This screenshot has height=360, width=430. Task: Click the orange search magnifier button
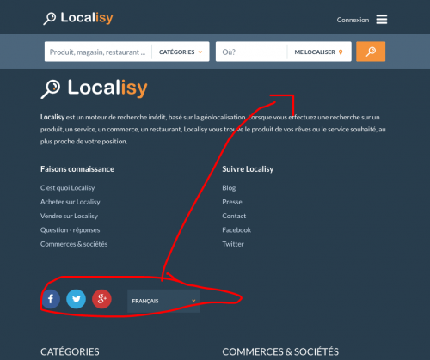[371, 52]
